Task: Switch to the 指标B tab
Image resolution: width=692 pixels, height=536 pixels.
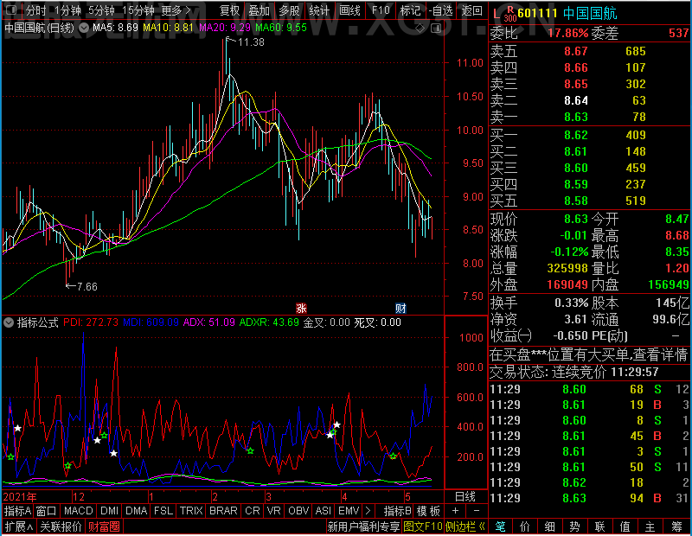Action: (x=398, y=511)
